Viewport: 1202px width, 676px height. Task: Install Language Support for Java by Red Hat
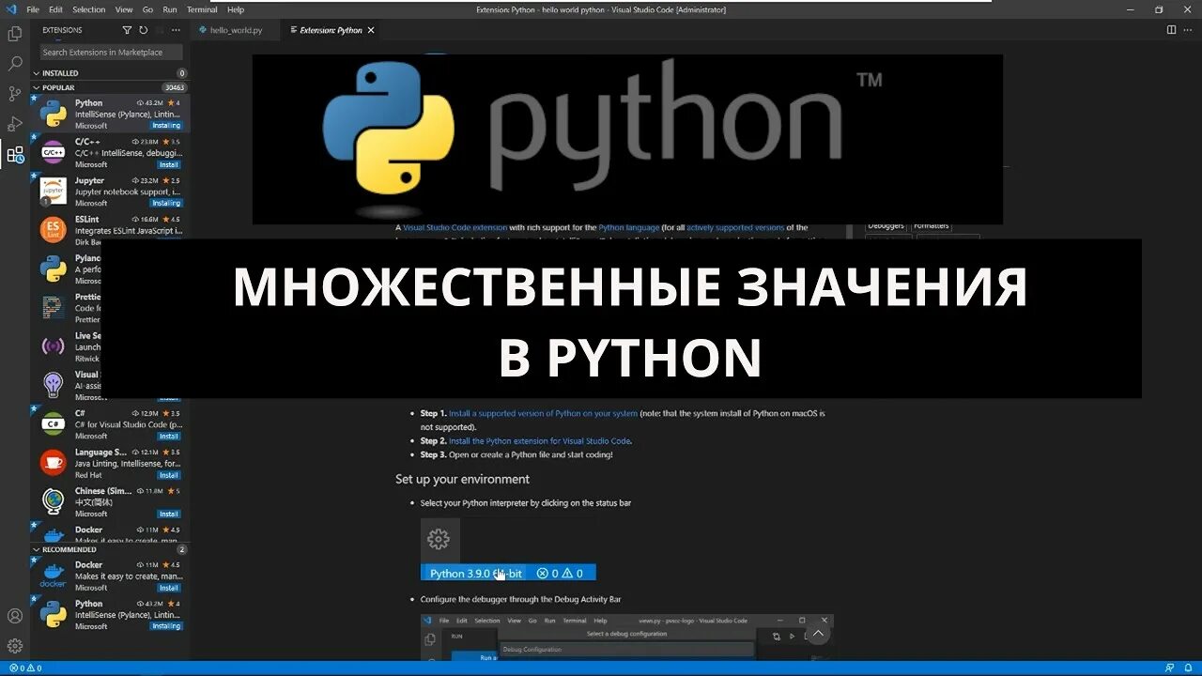click(169, 475)
